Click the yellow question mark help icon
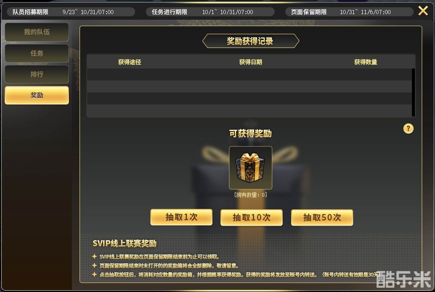The height and width of the screenshot is (292, 435). [x=408, y=128]
